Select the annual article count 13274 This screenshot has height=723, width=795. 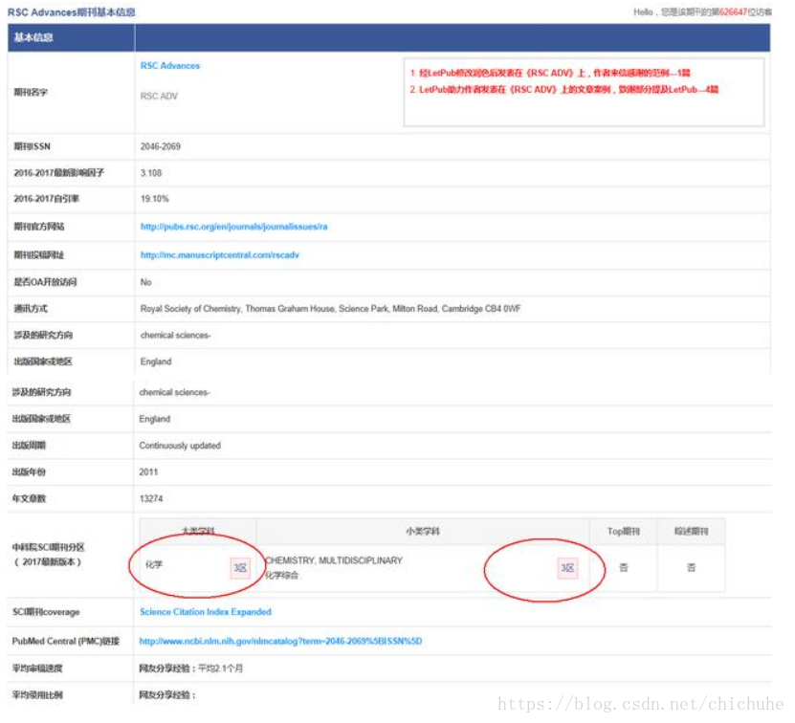151,499
